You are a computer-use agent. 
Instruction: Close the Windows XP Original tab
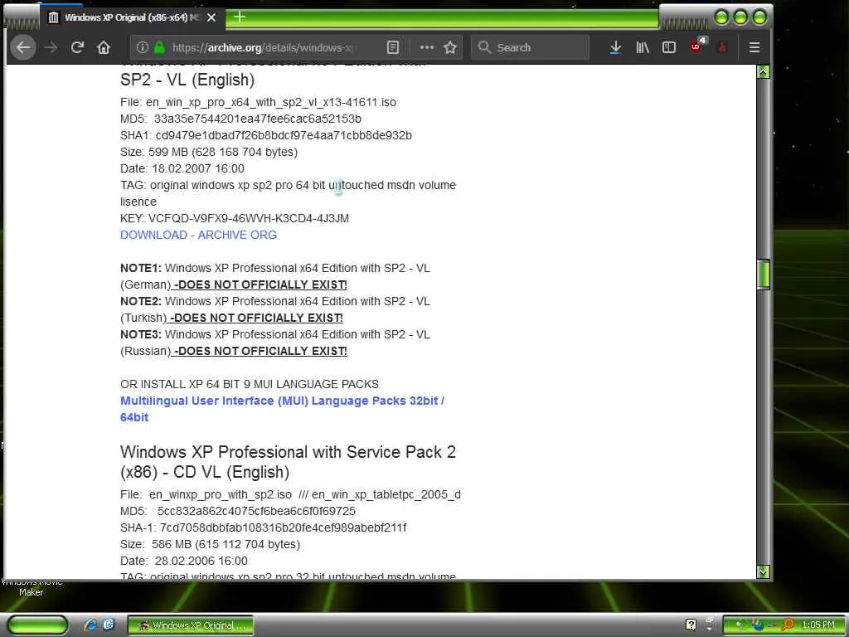coord(211,17)
